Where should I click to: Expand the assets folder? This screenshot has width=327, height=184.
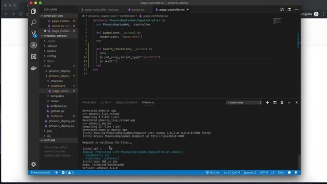(x=51, y=51)
